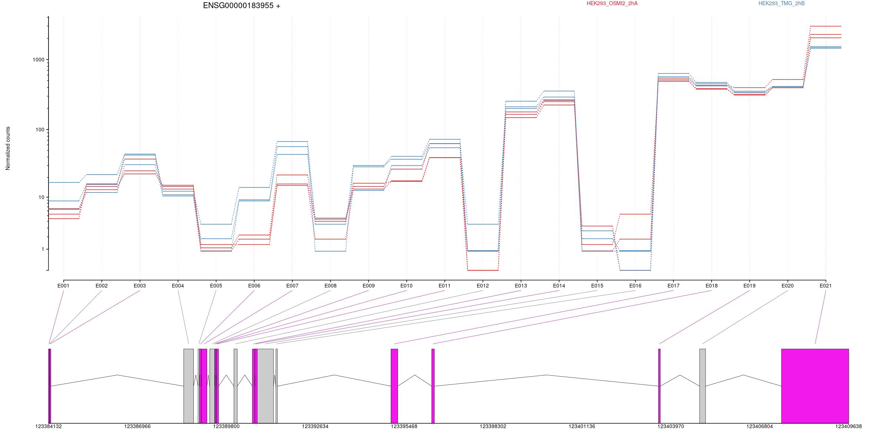Click the E018 exon label
This screenshot has height=444, width=889.
(x=712, y=286)
